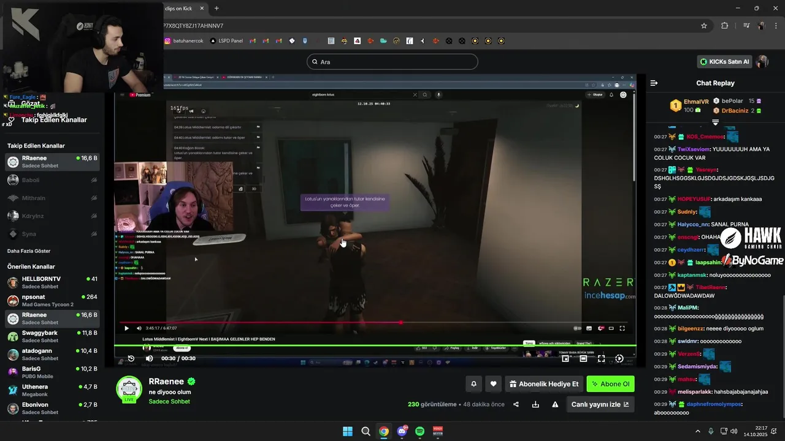
Task: Click the Sadece Sohbet category link
Action: click(169, 402)
